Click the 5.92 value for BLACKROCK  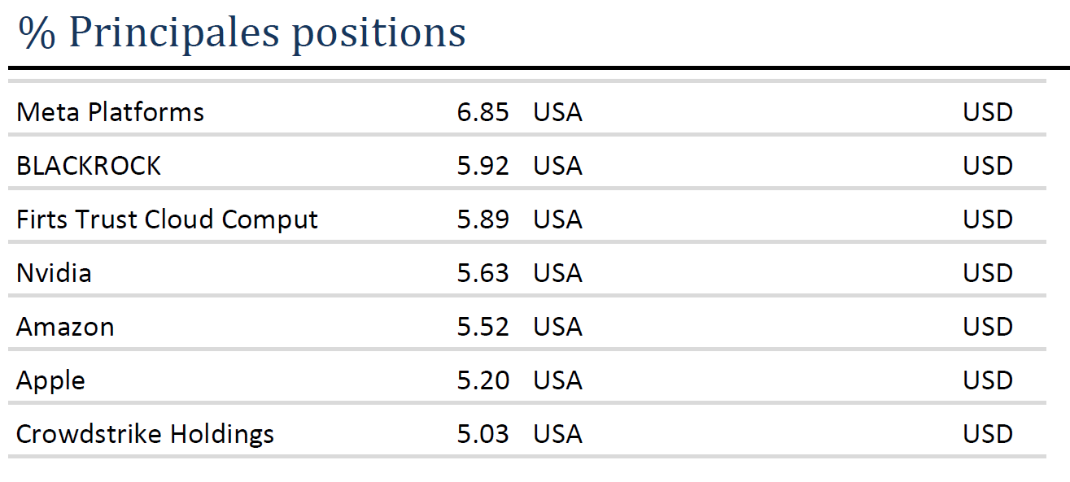(x=483, y=165)
